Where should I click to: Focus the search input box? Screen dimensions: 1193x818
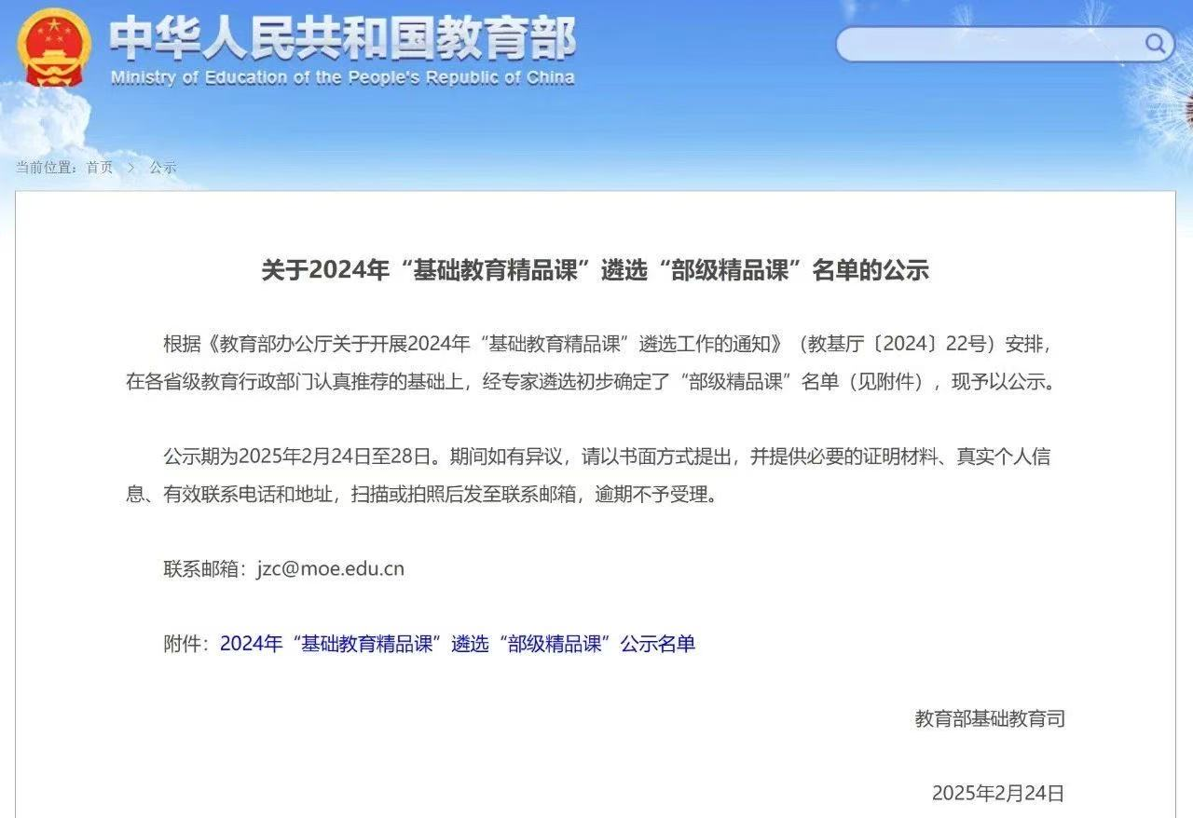[x=988, y=44]
